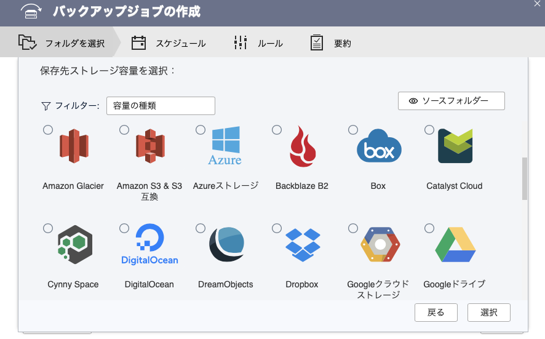Select the Dropbox radio button
The height and width of the screenshot is (339, 545).
pyautogui.click(x=277, y=228)
